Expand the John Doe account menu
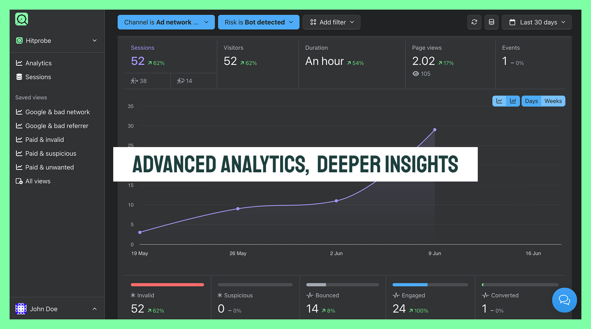 [56, 309]
